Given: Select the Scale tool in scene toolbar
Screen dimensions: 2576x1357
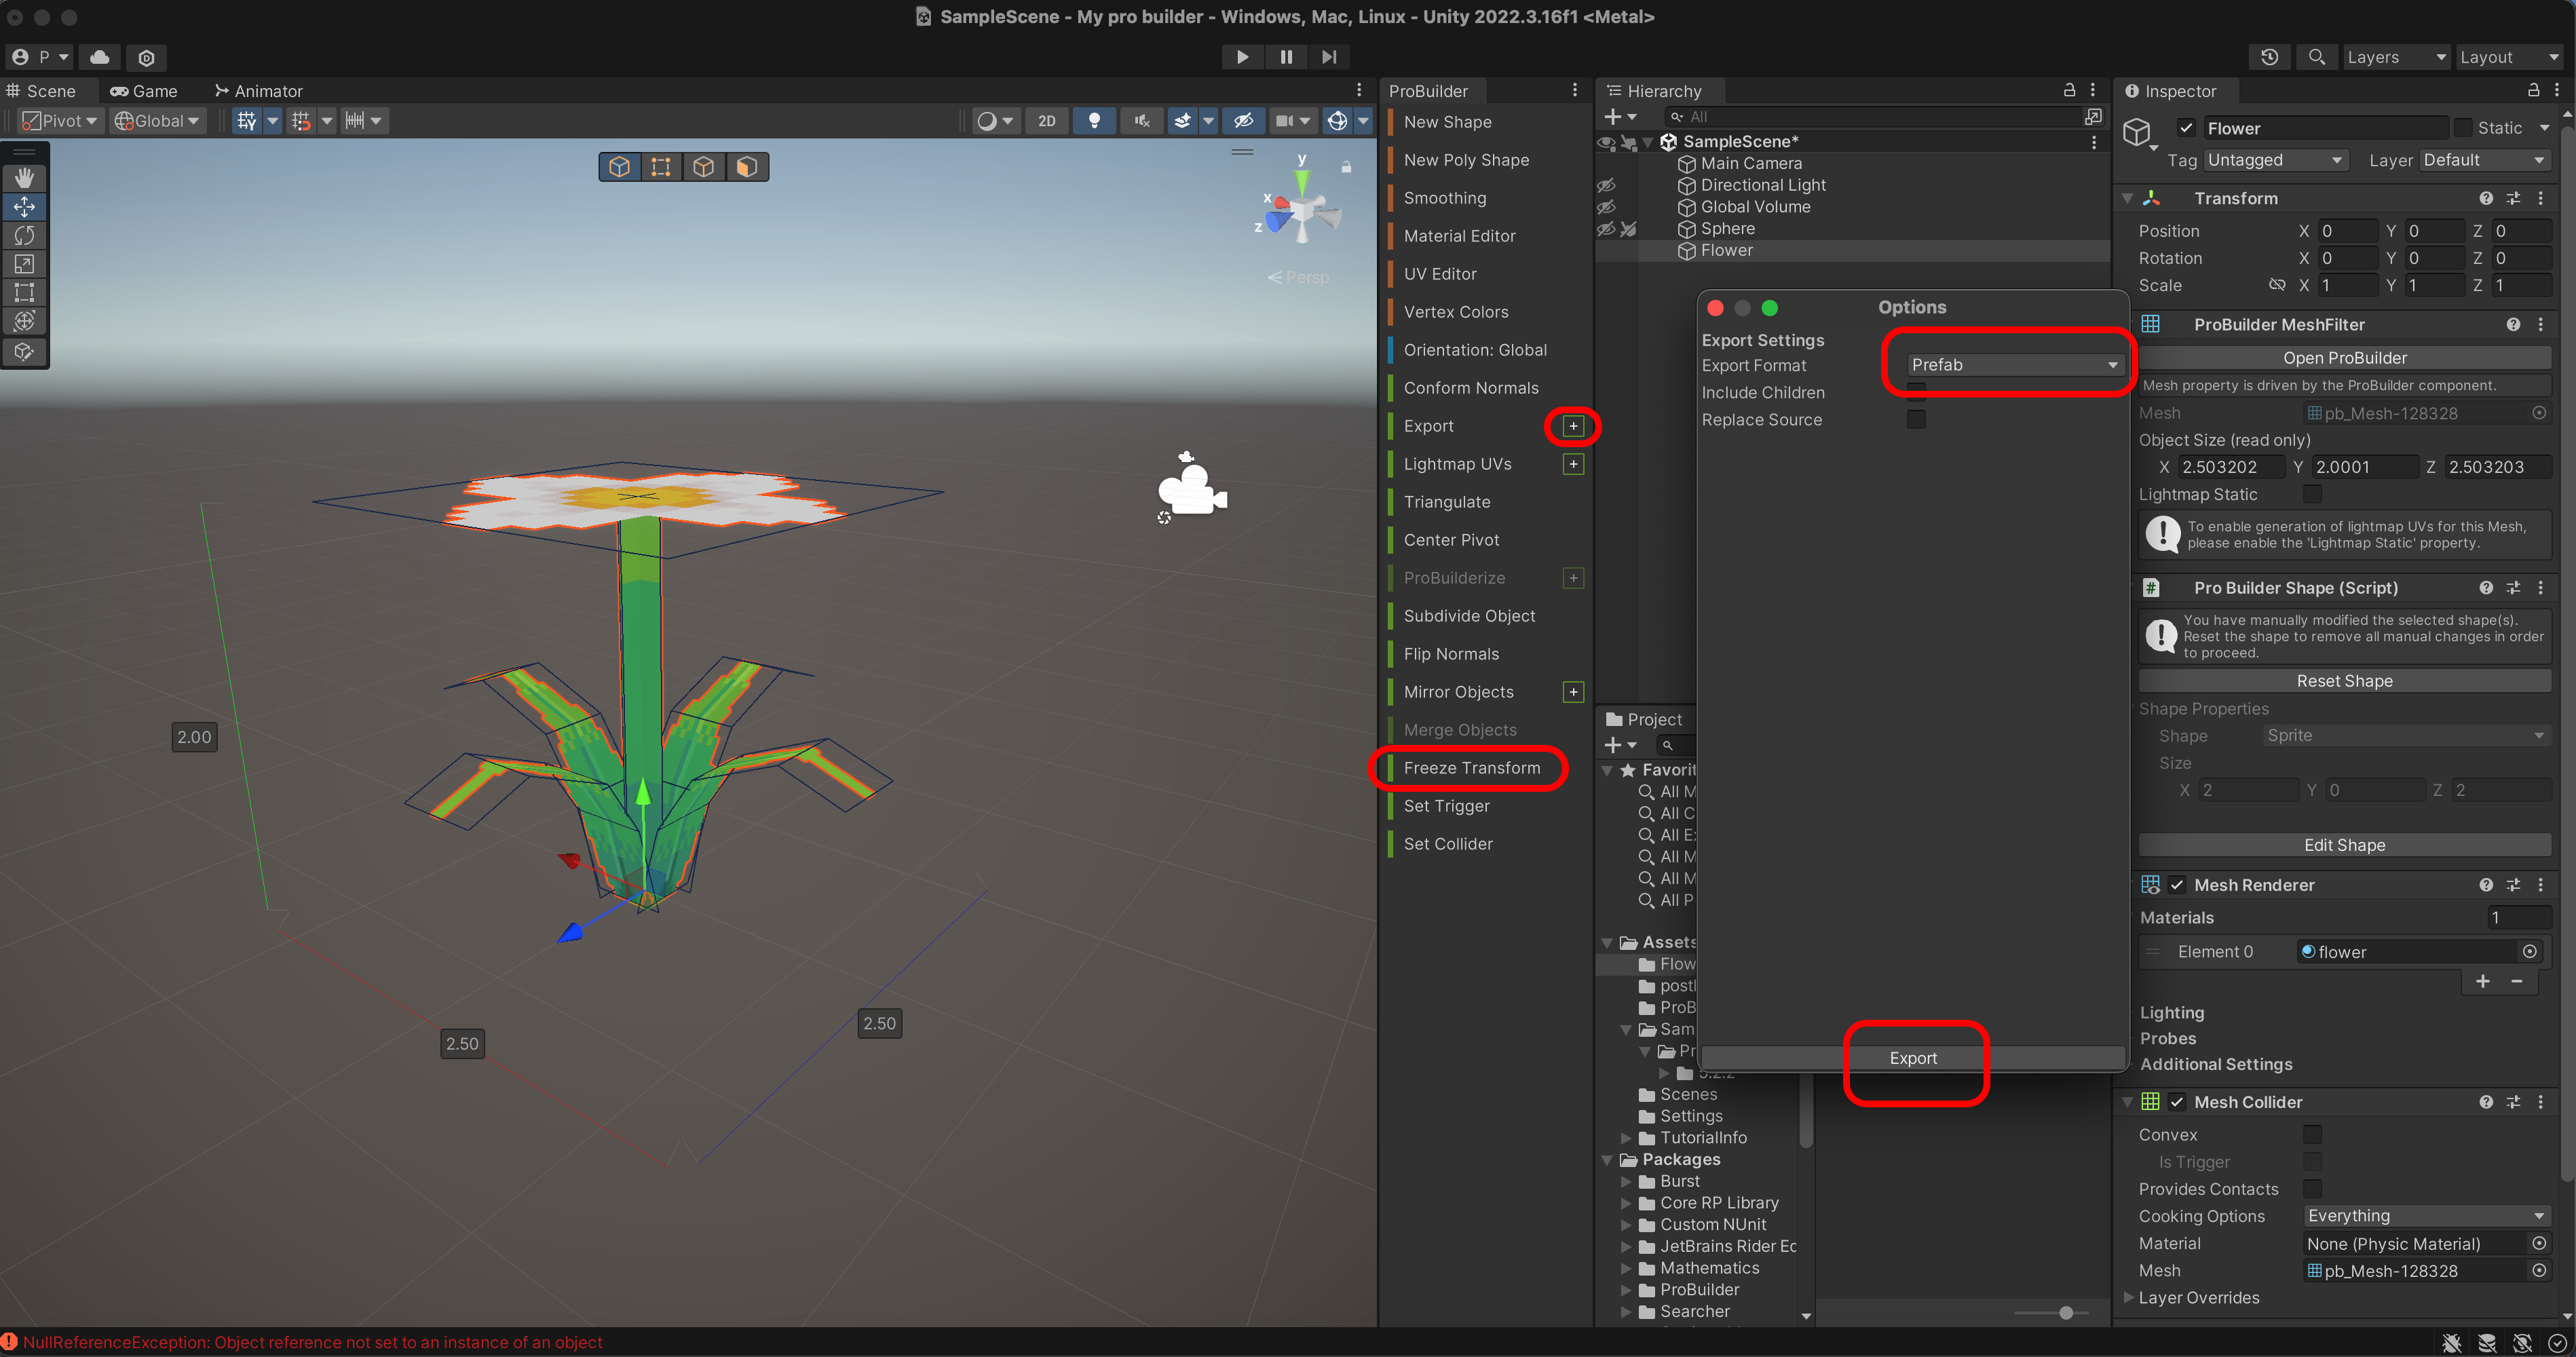Looking at the screenshot, I should point(24,264).
